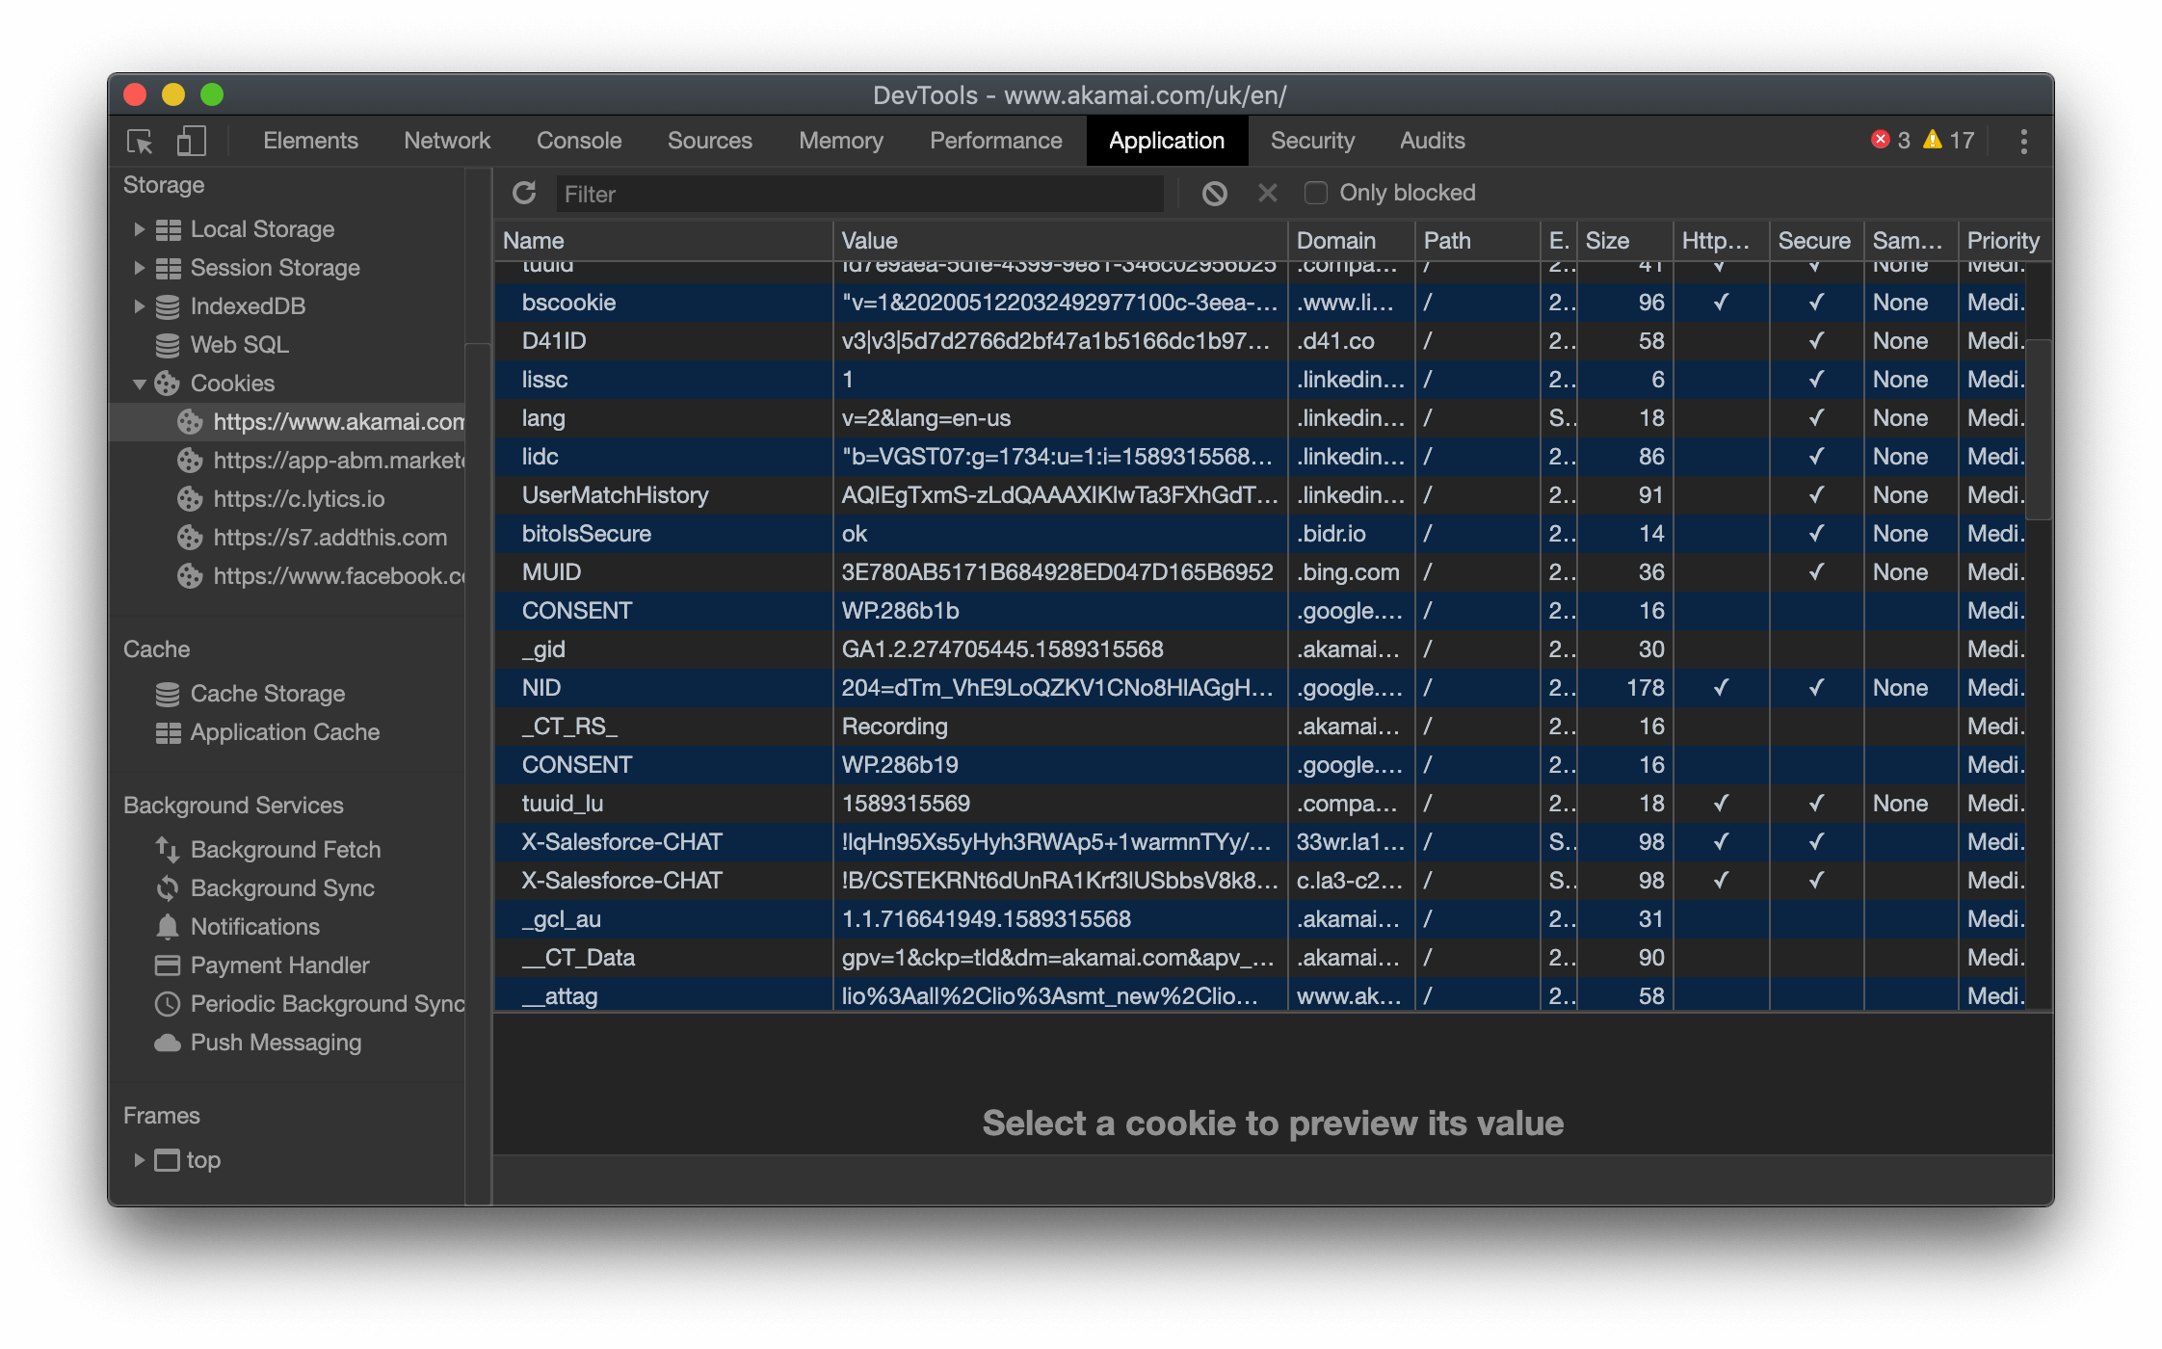Expand the Local Storage section

tap(139, 228)
